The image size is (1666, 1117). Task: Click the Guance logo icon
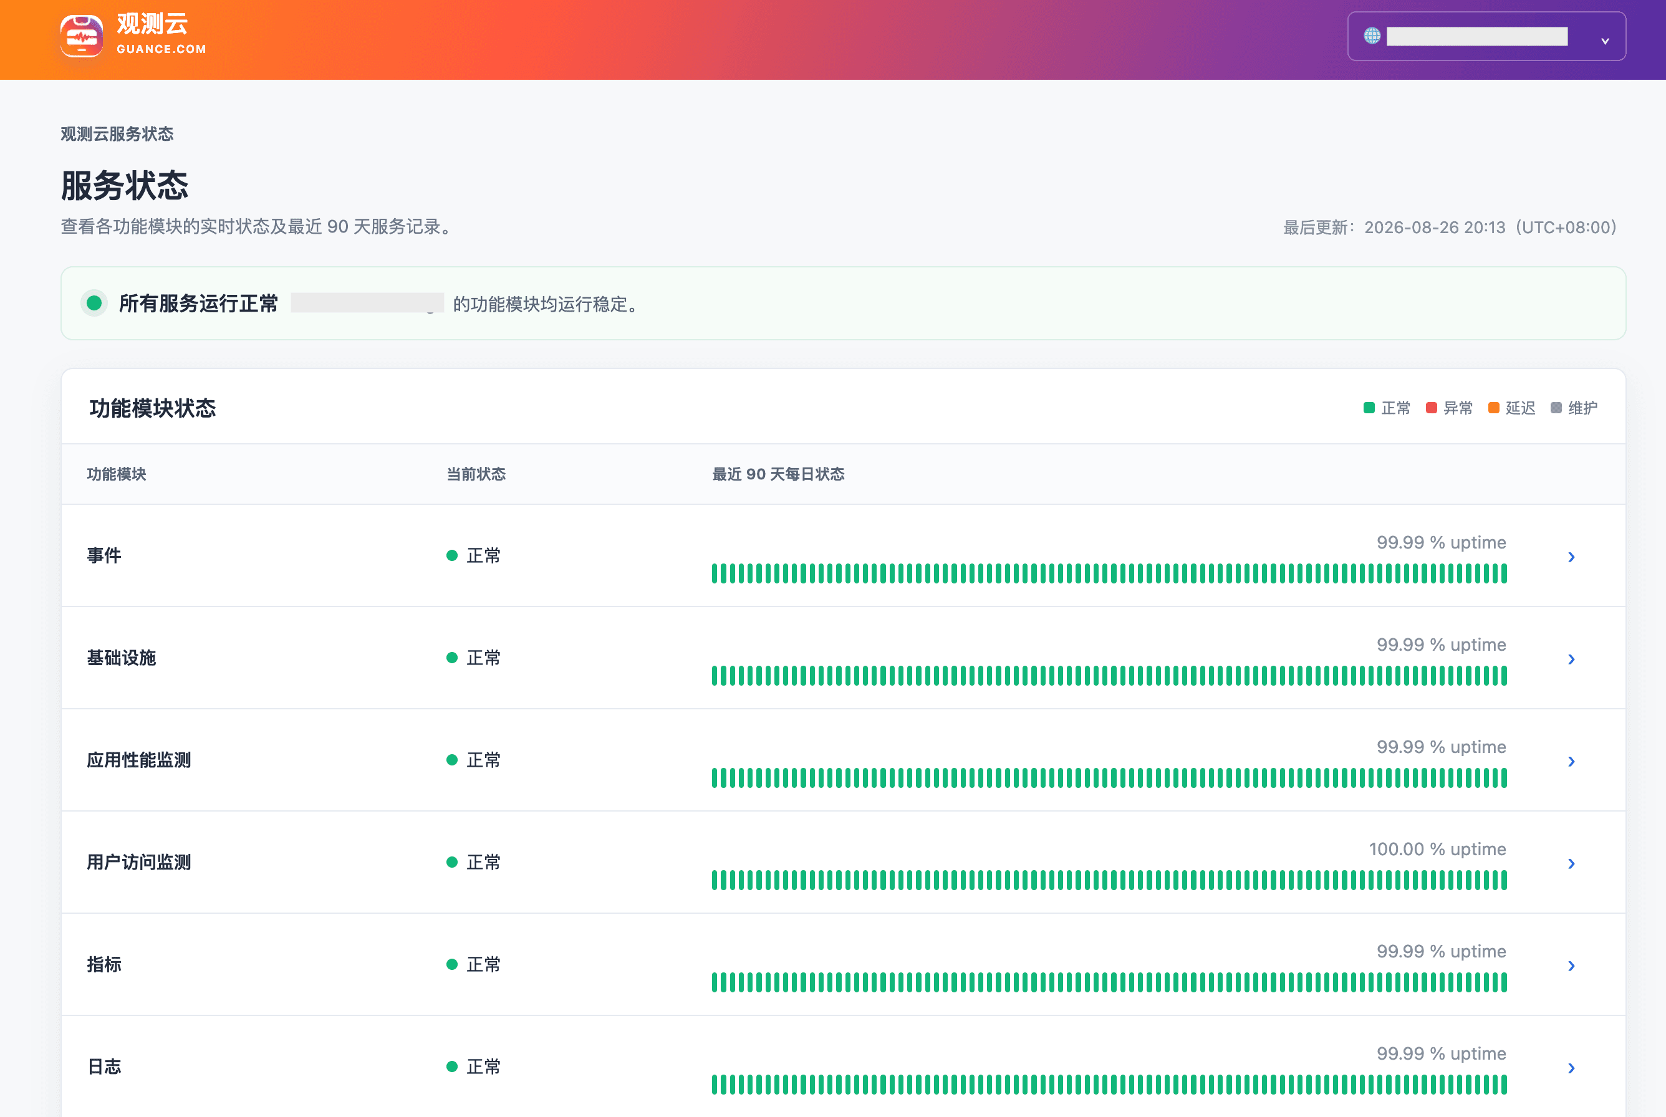click(81, 35)
